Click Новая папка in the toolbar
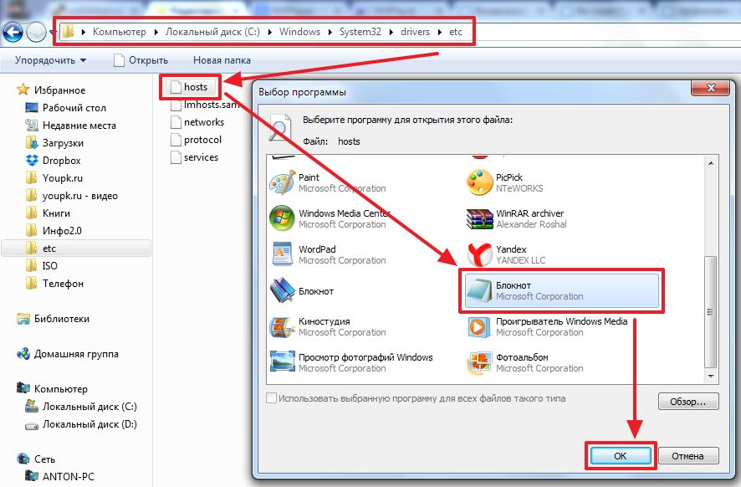 [220, 60]
